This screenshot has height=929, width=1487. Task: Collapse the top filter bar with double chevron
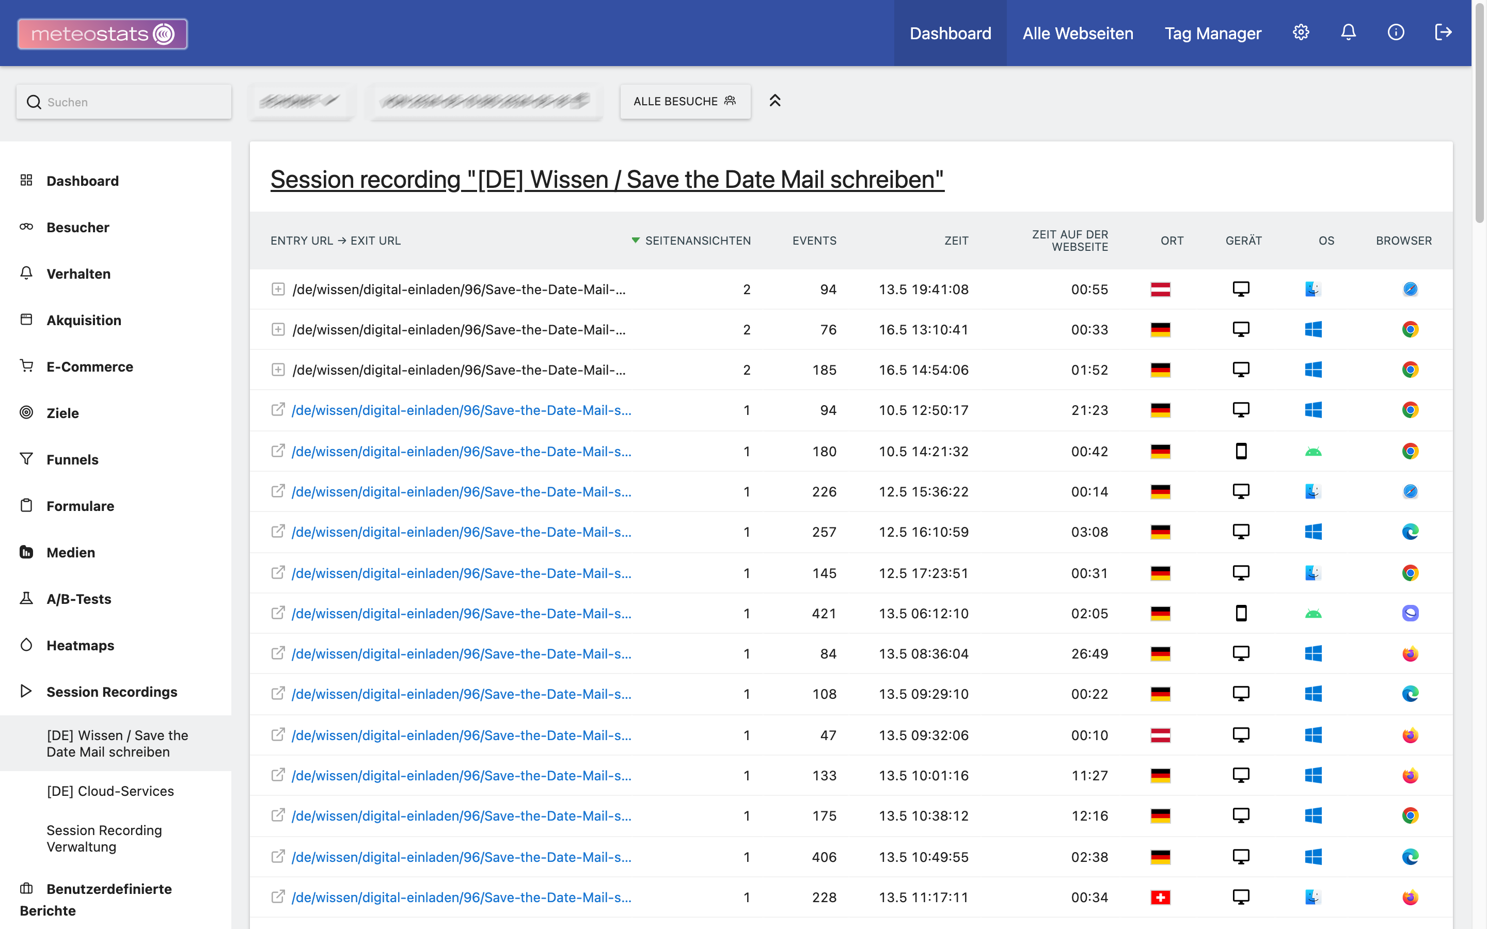tap(775, 101)
